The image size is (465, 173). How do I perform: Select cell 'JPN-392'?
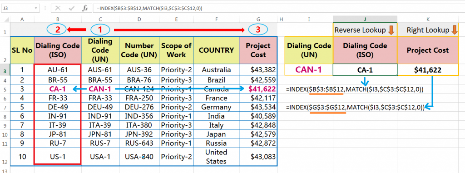(x=139, y=134)
